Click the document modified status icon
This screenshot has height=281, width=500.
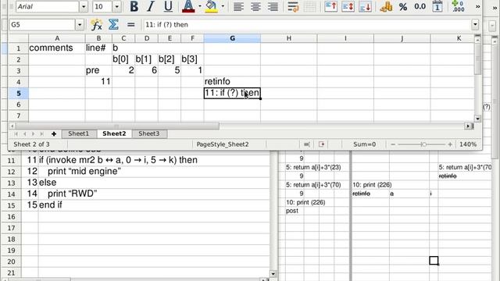point(321,144)
